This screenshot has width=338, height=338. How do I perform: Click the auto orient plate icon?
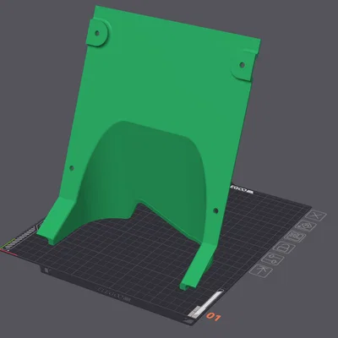click(306, 226)
